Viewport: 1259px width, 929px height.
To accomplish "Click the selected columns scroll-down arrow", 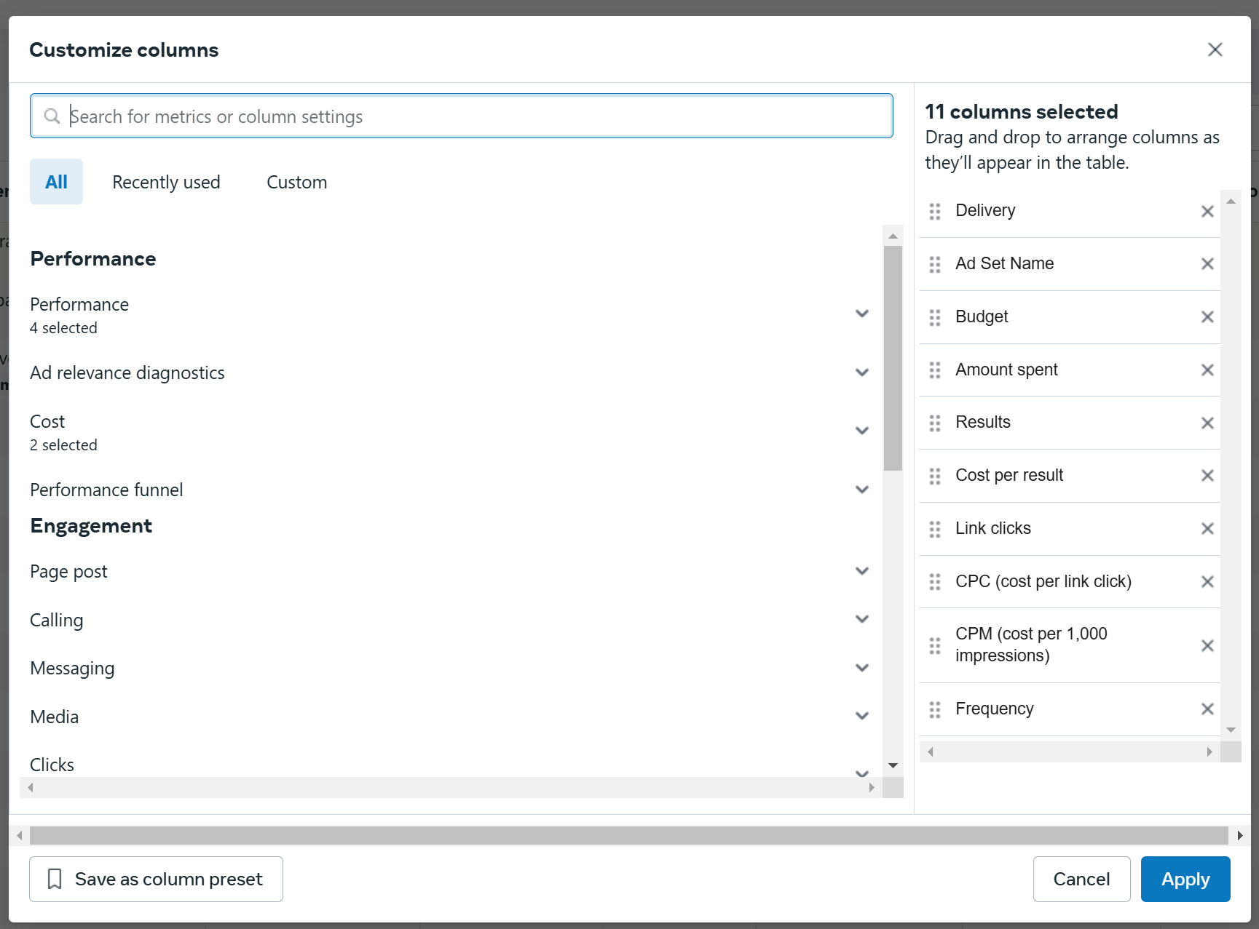I will (x=1231, y=730).
